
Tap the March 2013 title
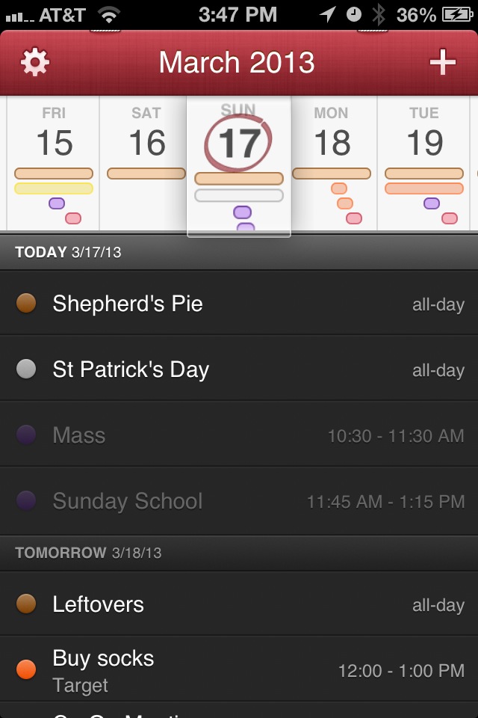coord(237,63)
